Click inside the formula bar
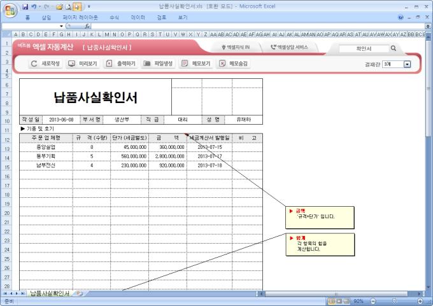433x306 pixels. (258, 26)
